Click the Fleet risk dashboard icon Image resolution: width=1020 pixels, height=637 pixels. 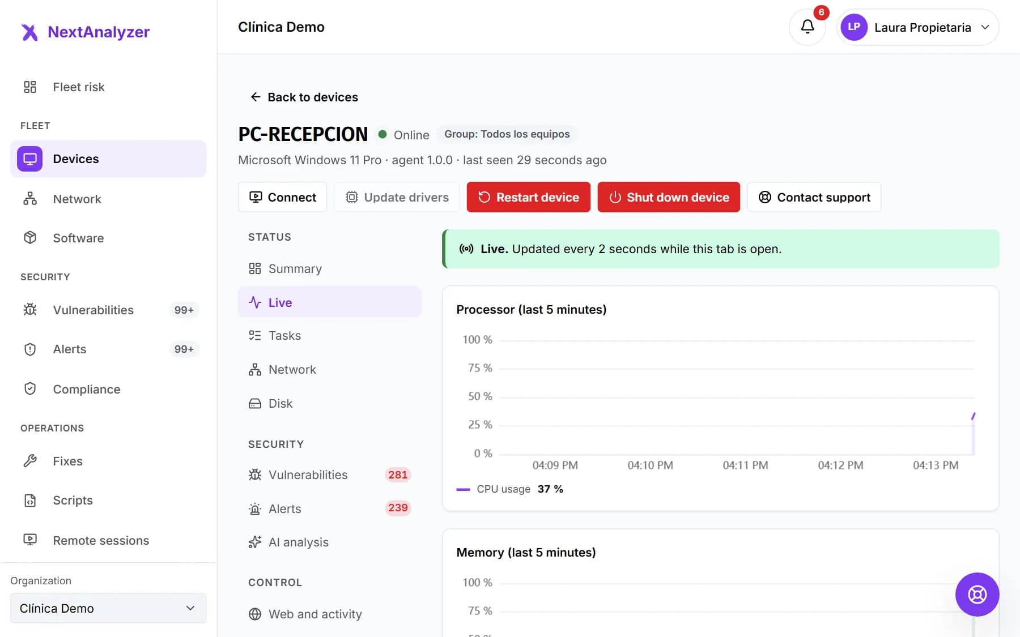point(30,87)
